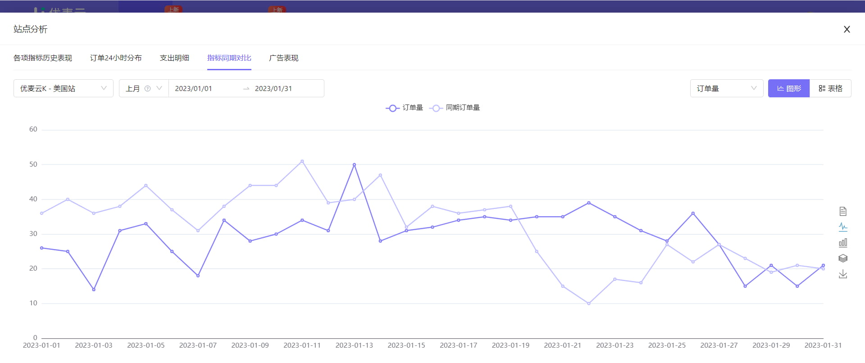865x363 pixels.
Task: Switch to 表格 table view button
Action: [x=830, y=88]
